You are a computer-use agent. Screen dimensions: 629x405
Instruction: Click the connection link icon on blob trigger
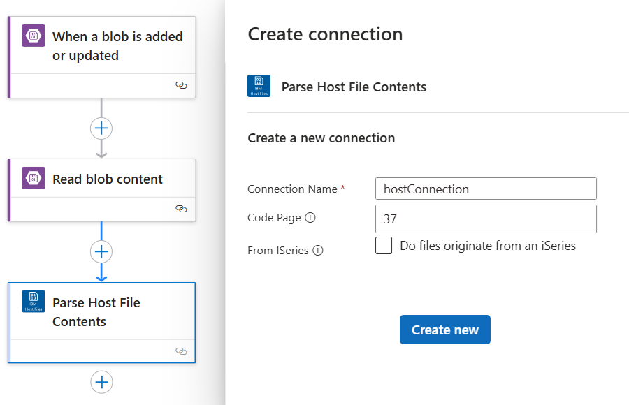[181, 85]
